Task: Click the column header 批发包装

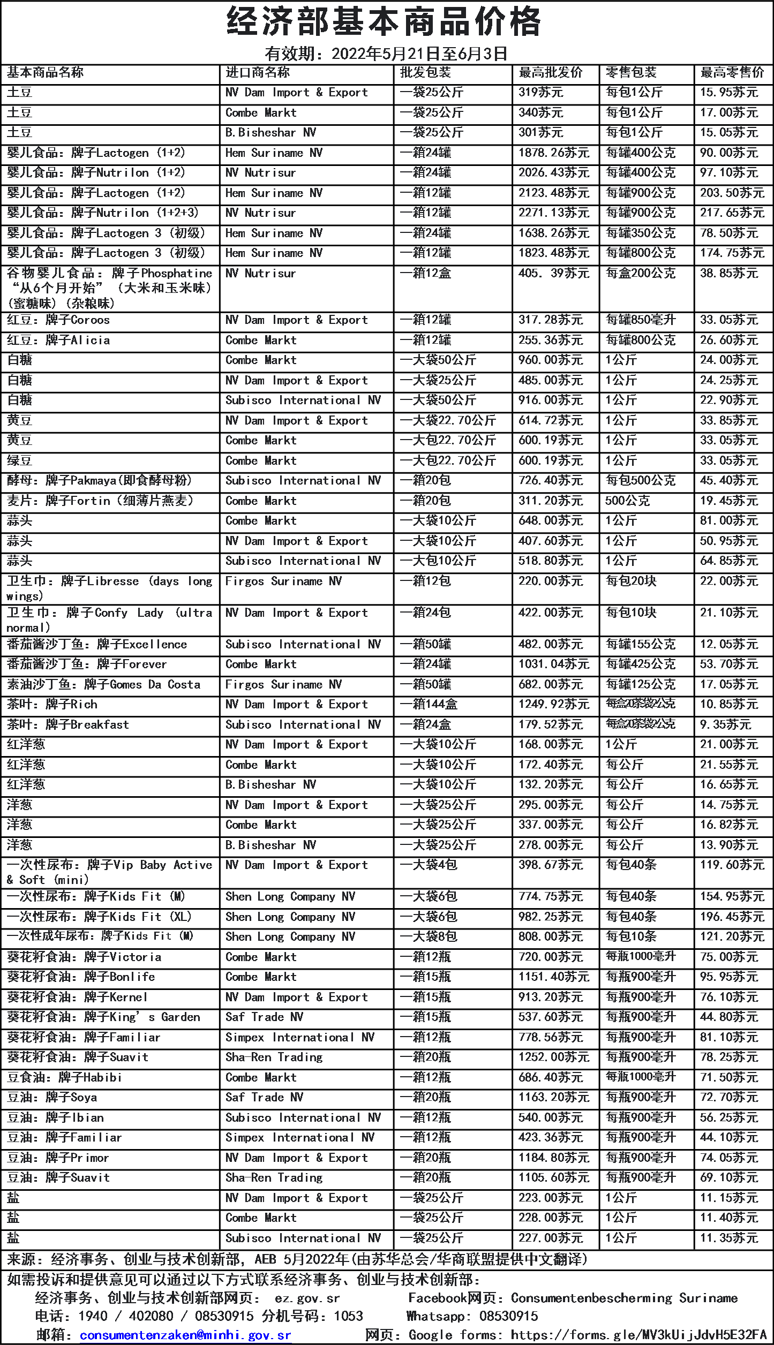Action: (425, 72)
